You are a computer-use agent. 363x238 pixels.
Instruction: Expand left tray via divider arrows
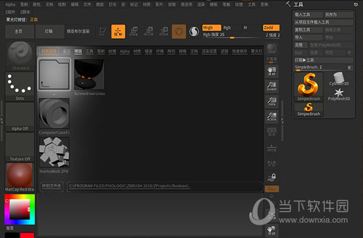coord(2,121)
